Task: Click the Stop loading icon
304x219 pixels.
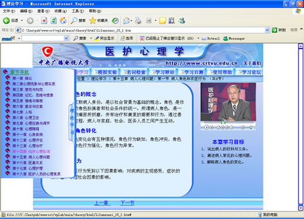Action: (44, 21)
